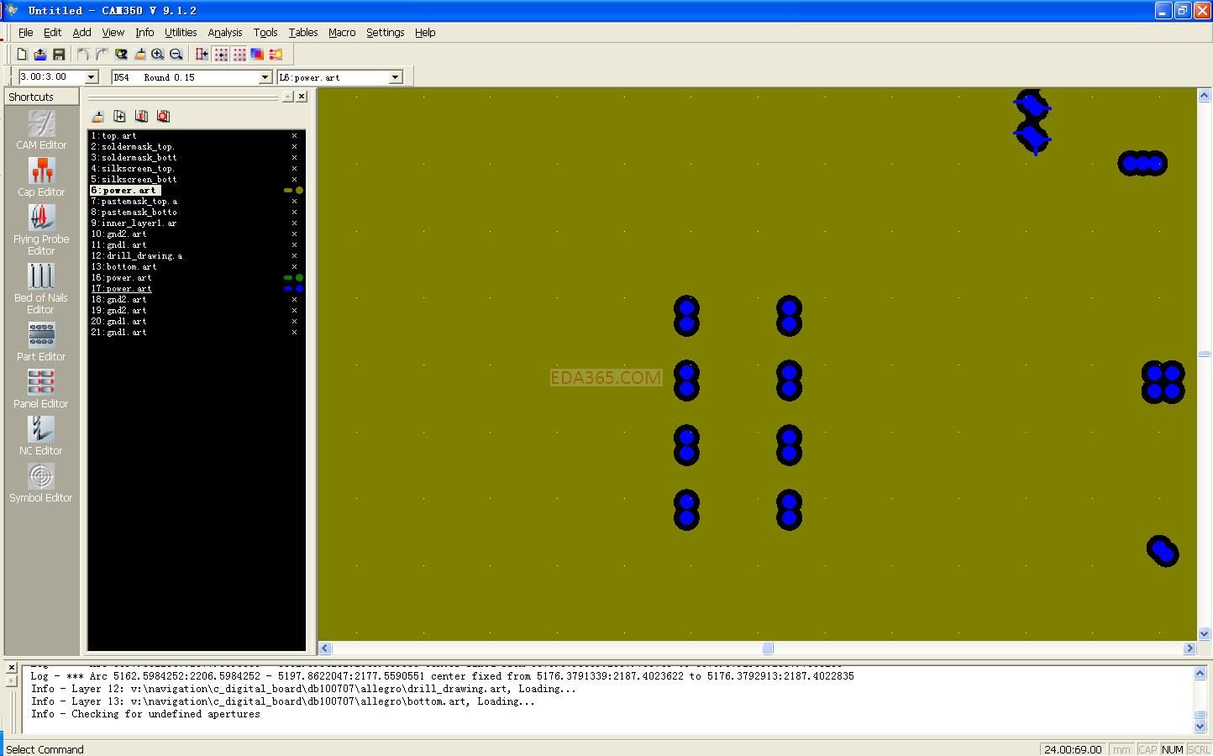
Task: Expand the D54 Round 0.15 aperture dropdown
Action: click(x=265, y=77)
